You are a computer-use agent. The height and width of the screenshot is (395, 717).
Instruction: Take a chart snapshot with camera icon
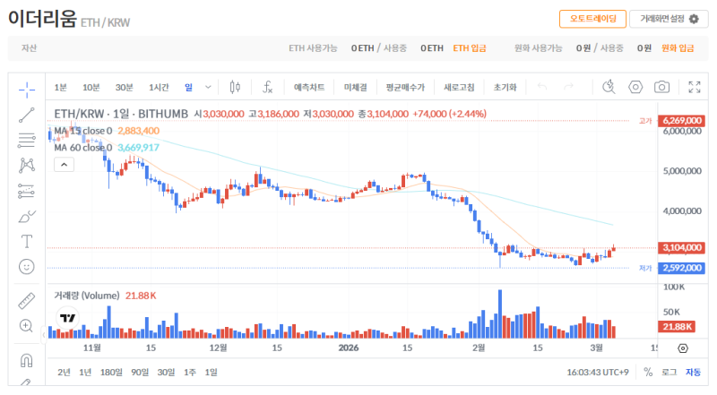tap(661, 87)
